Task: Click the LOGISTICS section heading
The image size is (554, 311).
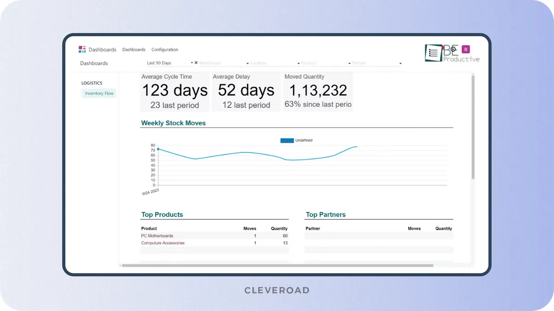Action: click(92, 83)
